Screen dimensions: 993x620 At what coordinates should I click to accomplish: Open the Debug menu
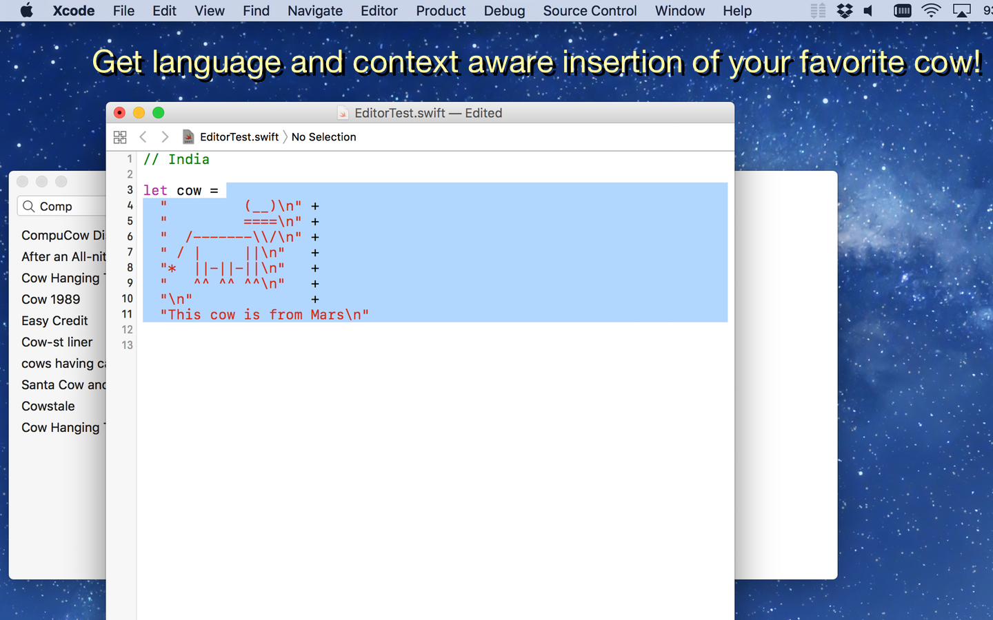[504, 11]
